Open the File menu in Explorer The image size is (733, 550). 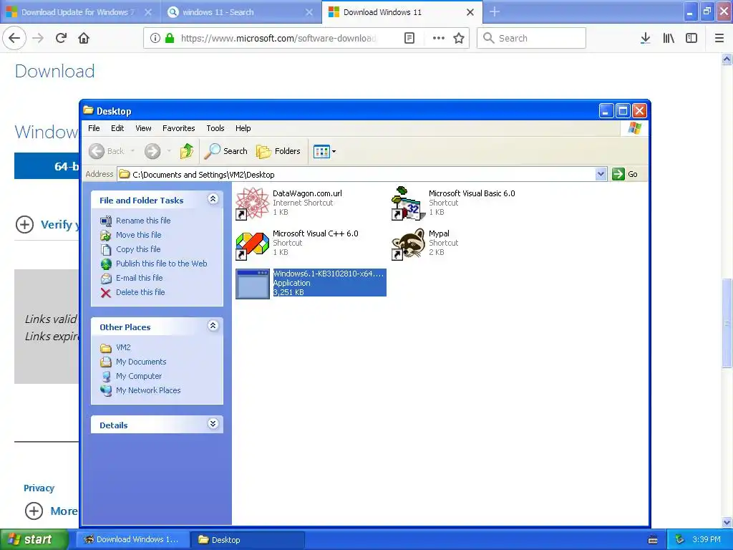click(x=94, y=128)
